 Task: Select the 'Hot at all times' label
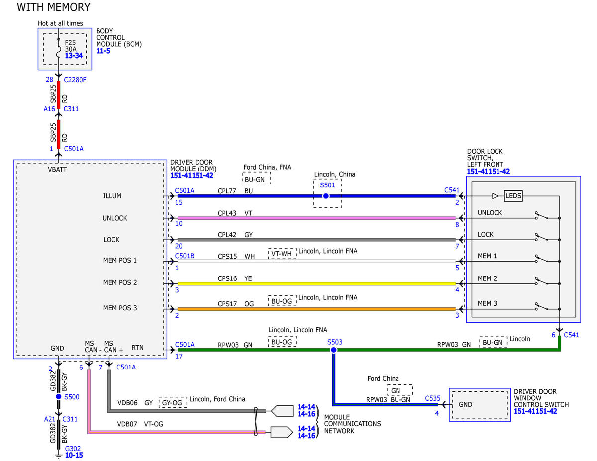61,23
